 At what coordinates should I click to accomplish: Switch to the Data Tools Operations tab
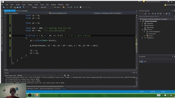tap(46, 89)
